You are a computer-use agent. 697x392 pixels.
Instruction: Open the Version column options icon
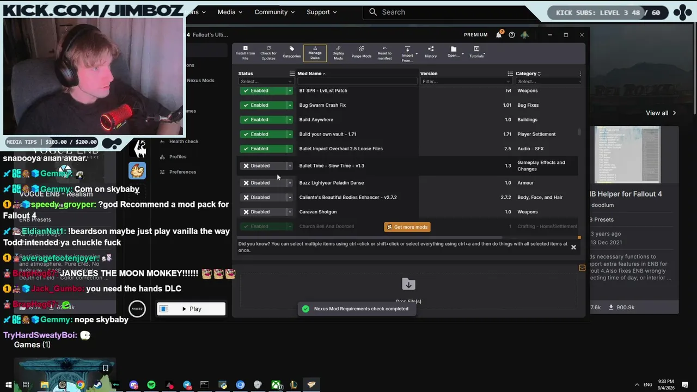tap(510, 73)
